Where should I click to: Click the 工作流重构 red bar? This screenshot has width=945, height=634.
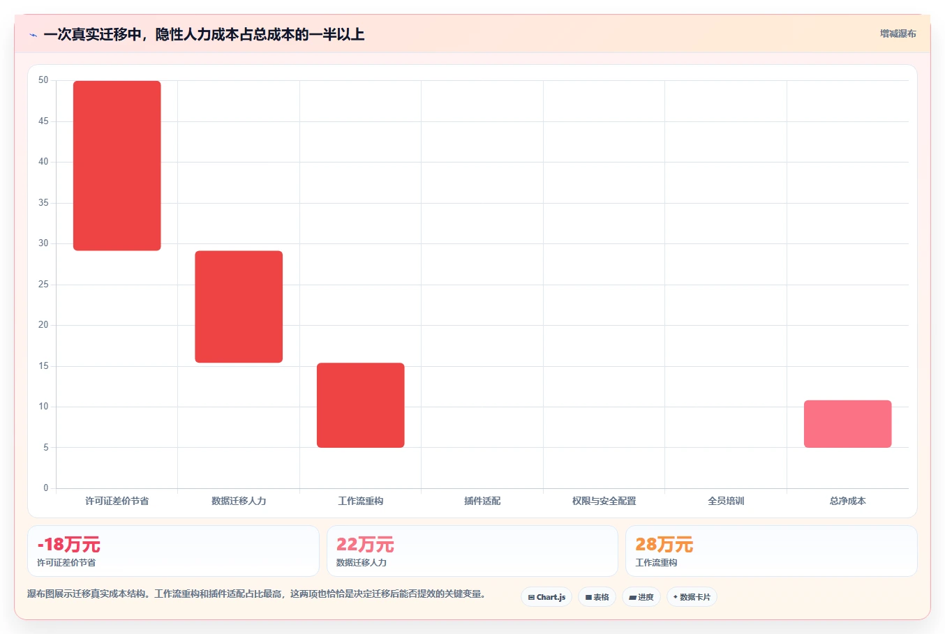coord(361,405)
